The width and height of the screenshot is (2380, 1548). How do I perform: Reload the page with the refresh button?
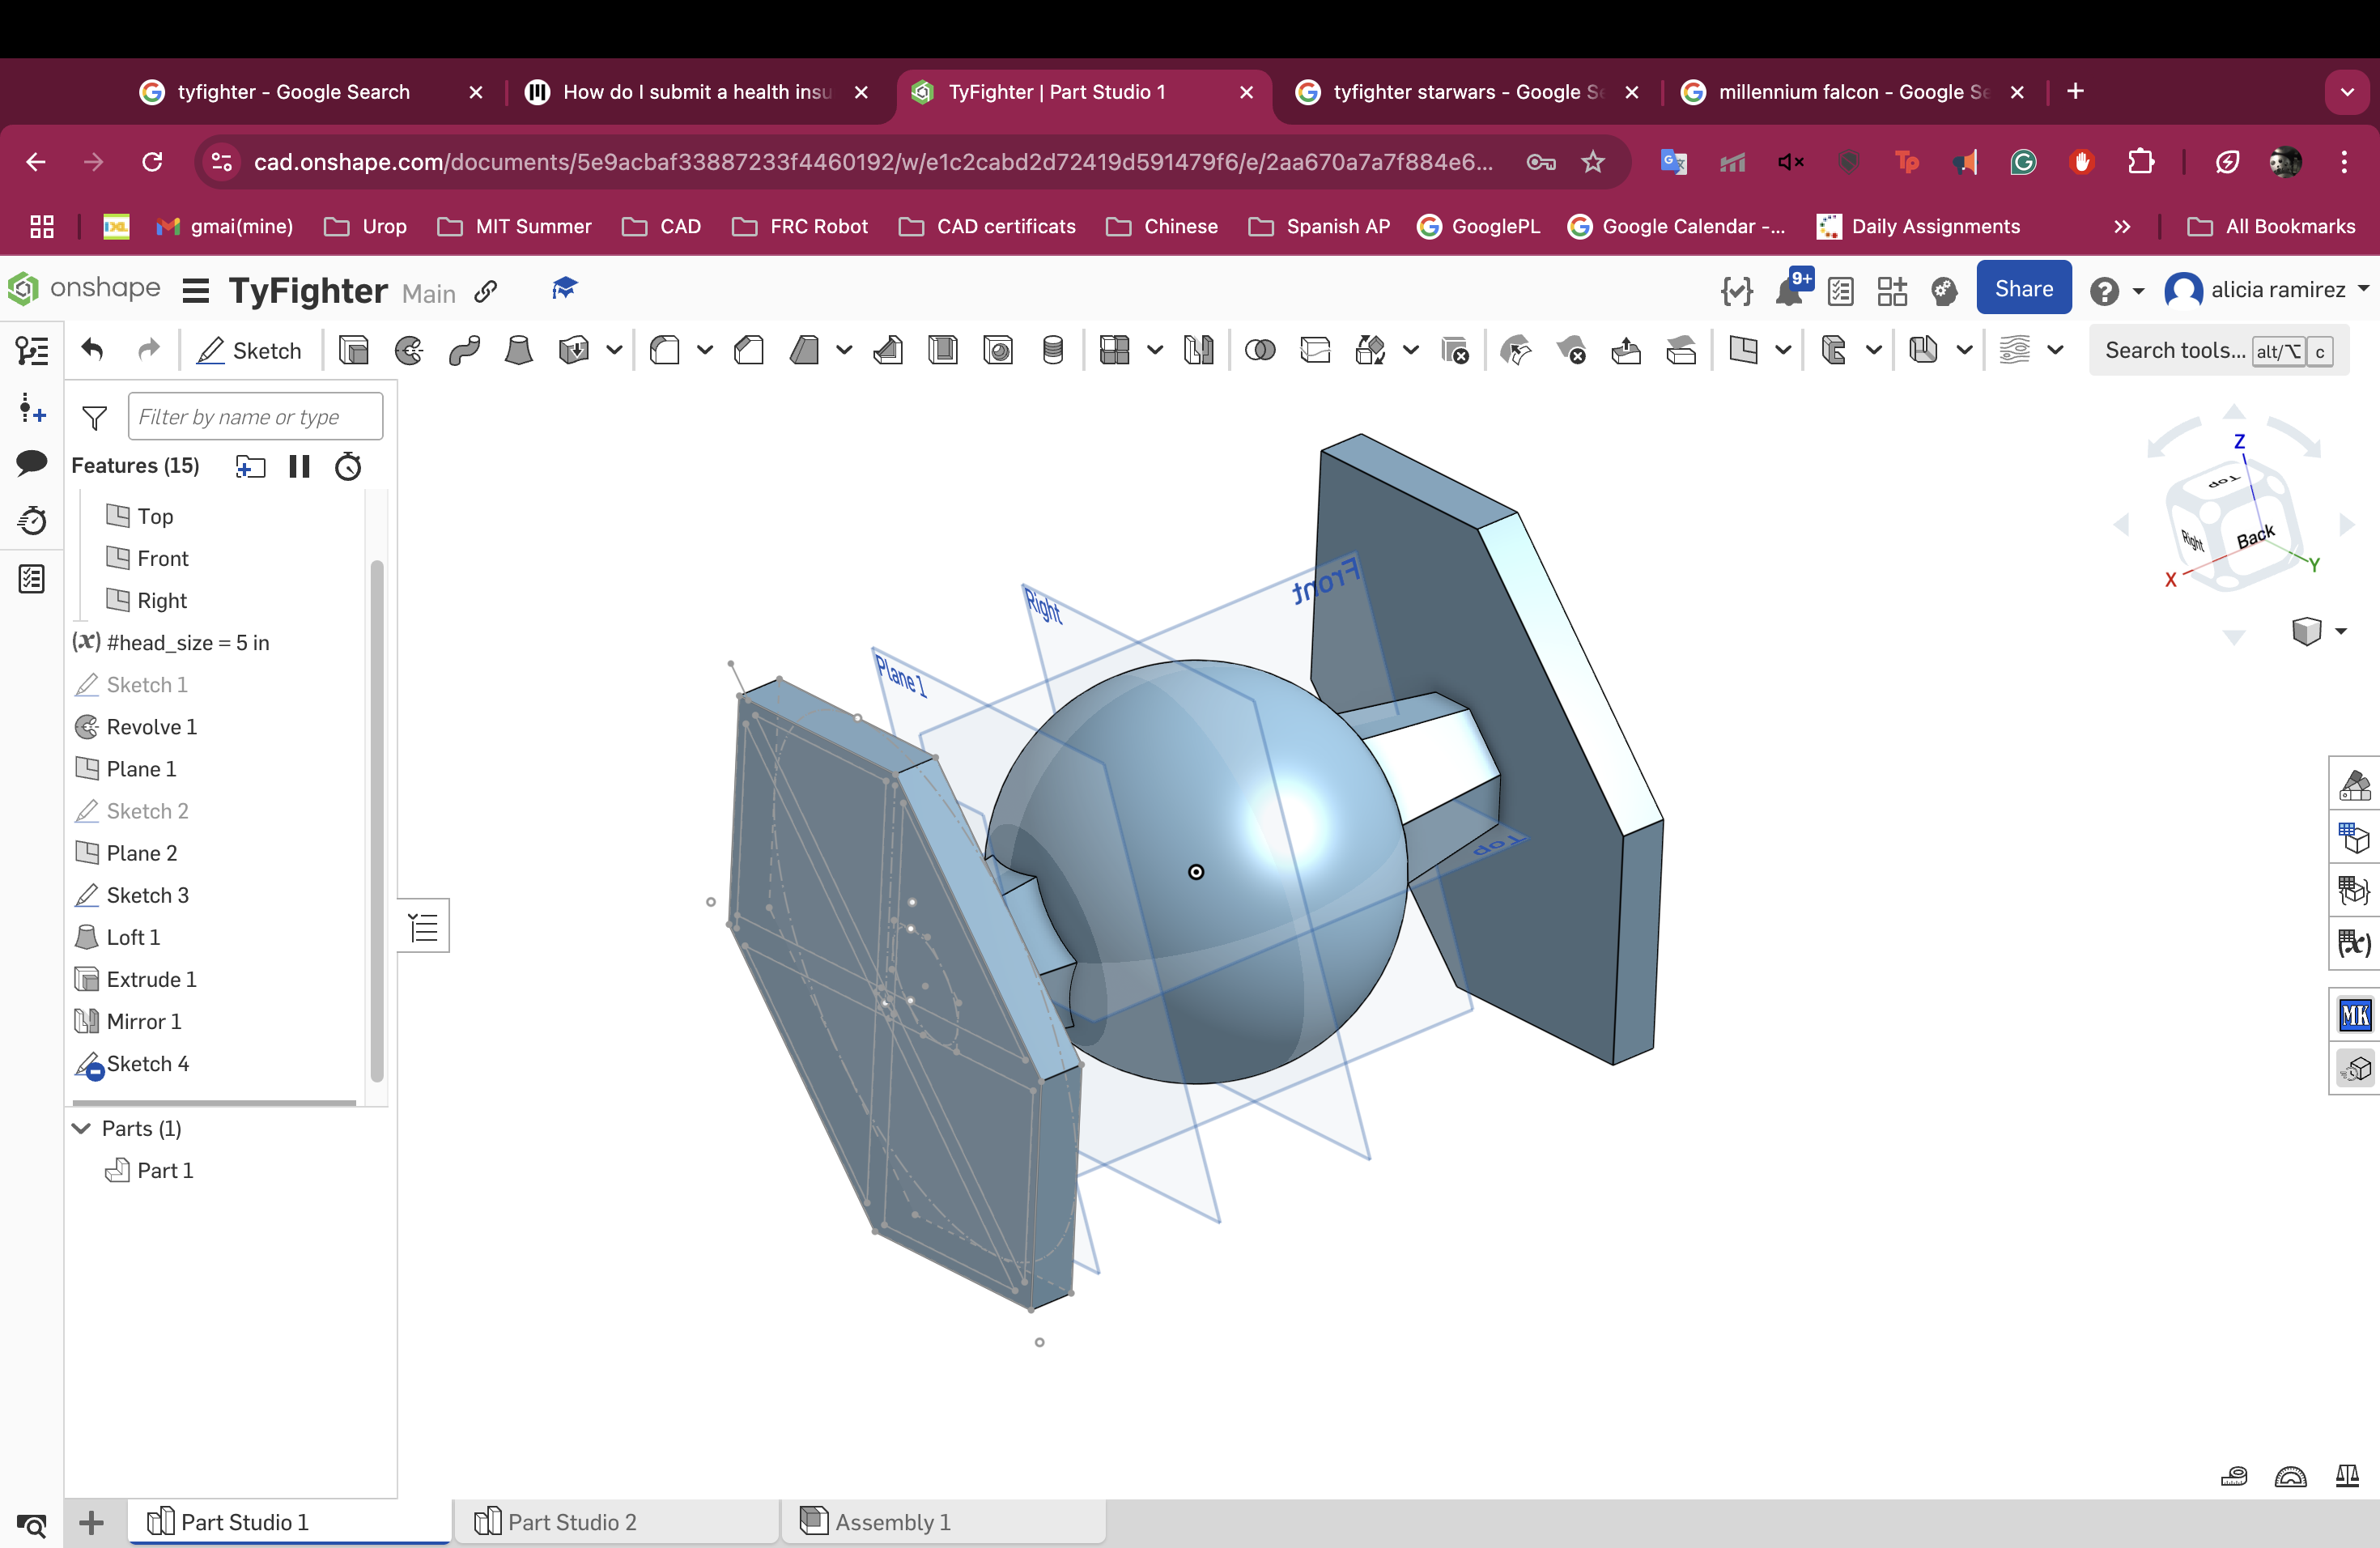152,162
